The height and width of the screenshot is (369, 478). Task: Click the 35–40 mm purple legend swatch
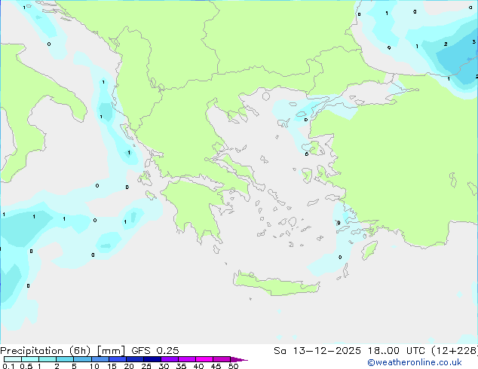tap(187, 359)
